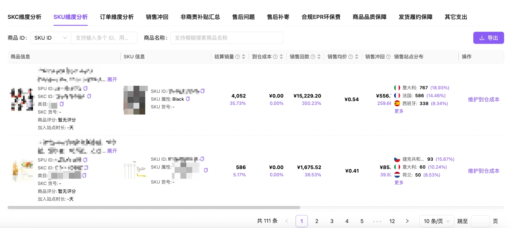This screenshot has width=512, height=228.
Task: Go to page 3
Action: (332, 221)
